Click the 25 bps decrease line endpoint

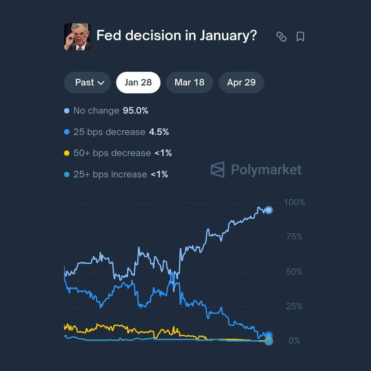269,335
